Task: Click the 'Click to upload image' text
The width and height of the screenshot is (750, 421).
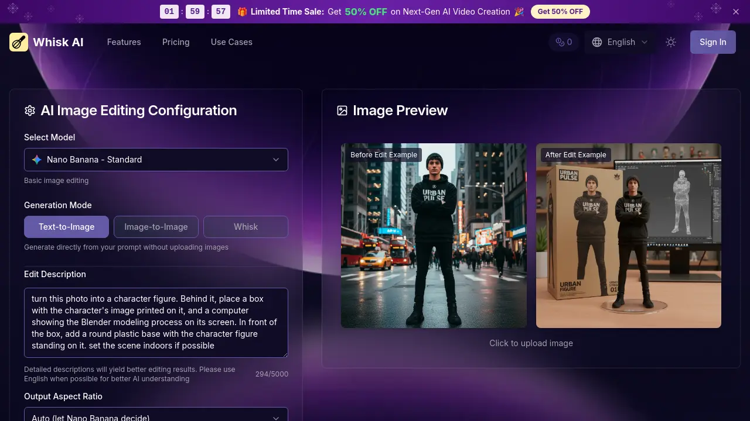Action: point(531,343)
